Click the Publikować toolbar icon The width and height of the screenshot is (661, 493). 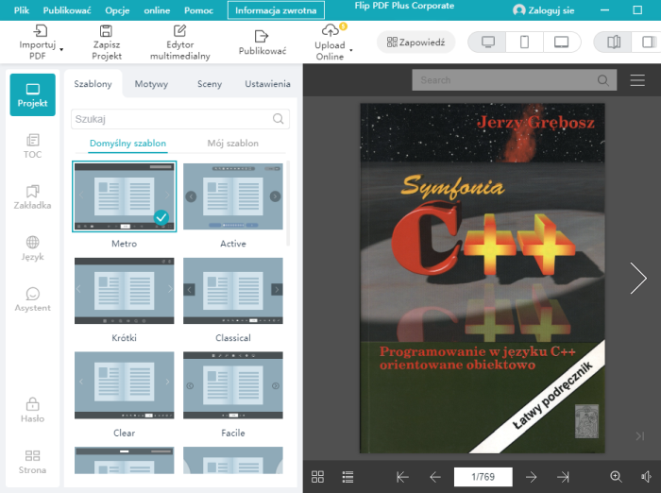pos(262,36)
